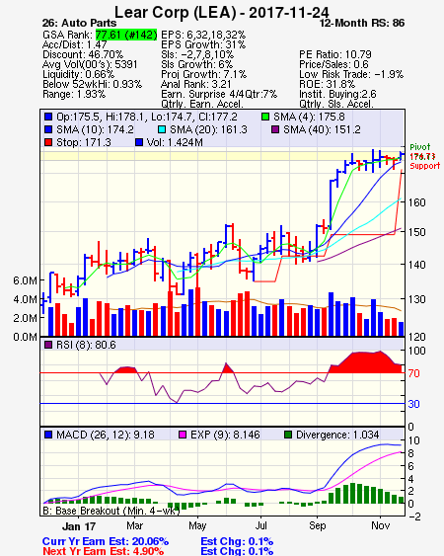Click the red Stop legend swatch

[x=48, y=142]
